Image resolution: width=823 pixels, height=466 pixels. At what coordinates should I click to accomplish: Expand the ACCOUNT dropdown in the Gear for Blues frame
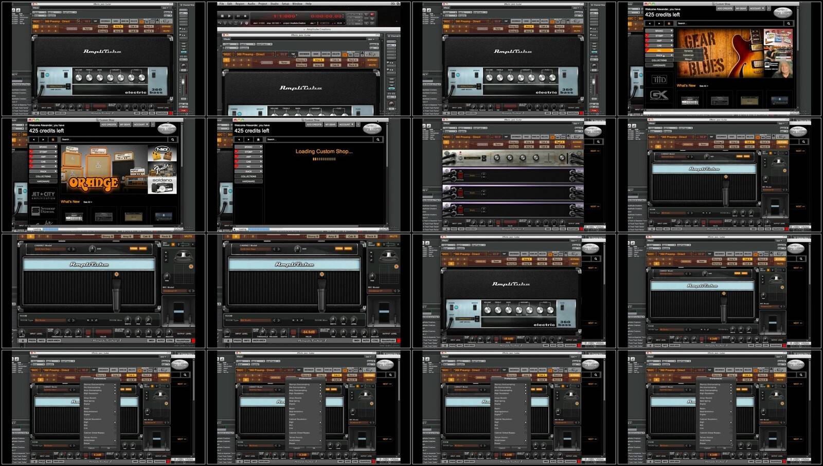757,8
